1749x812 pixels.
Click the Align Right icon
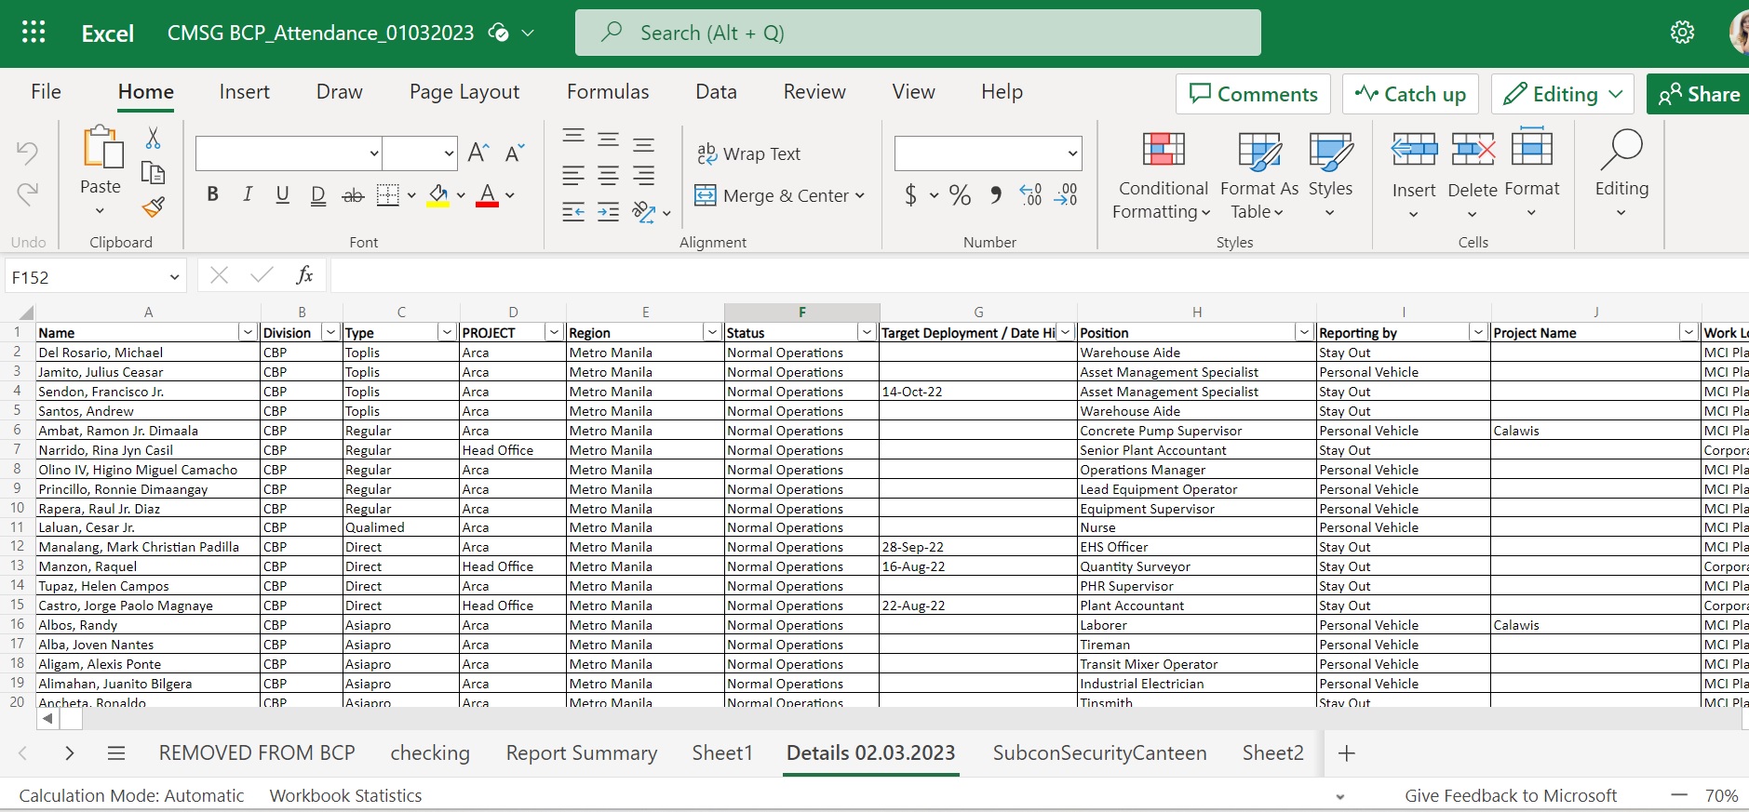pyautogui.click(x=643, y=176)
